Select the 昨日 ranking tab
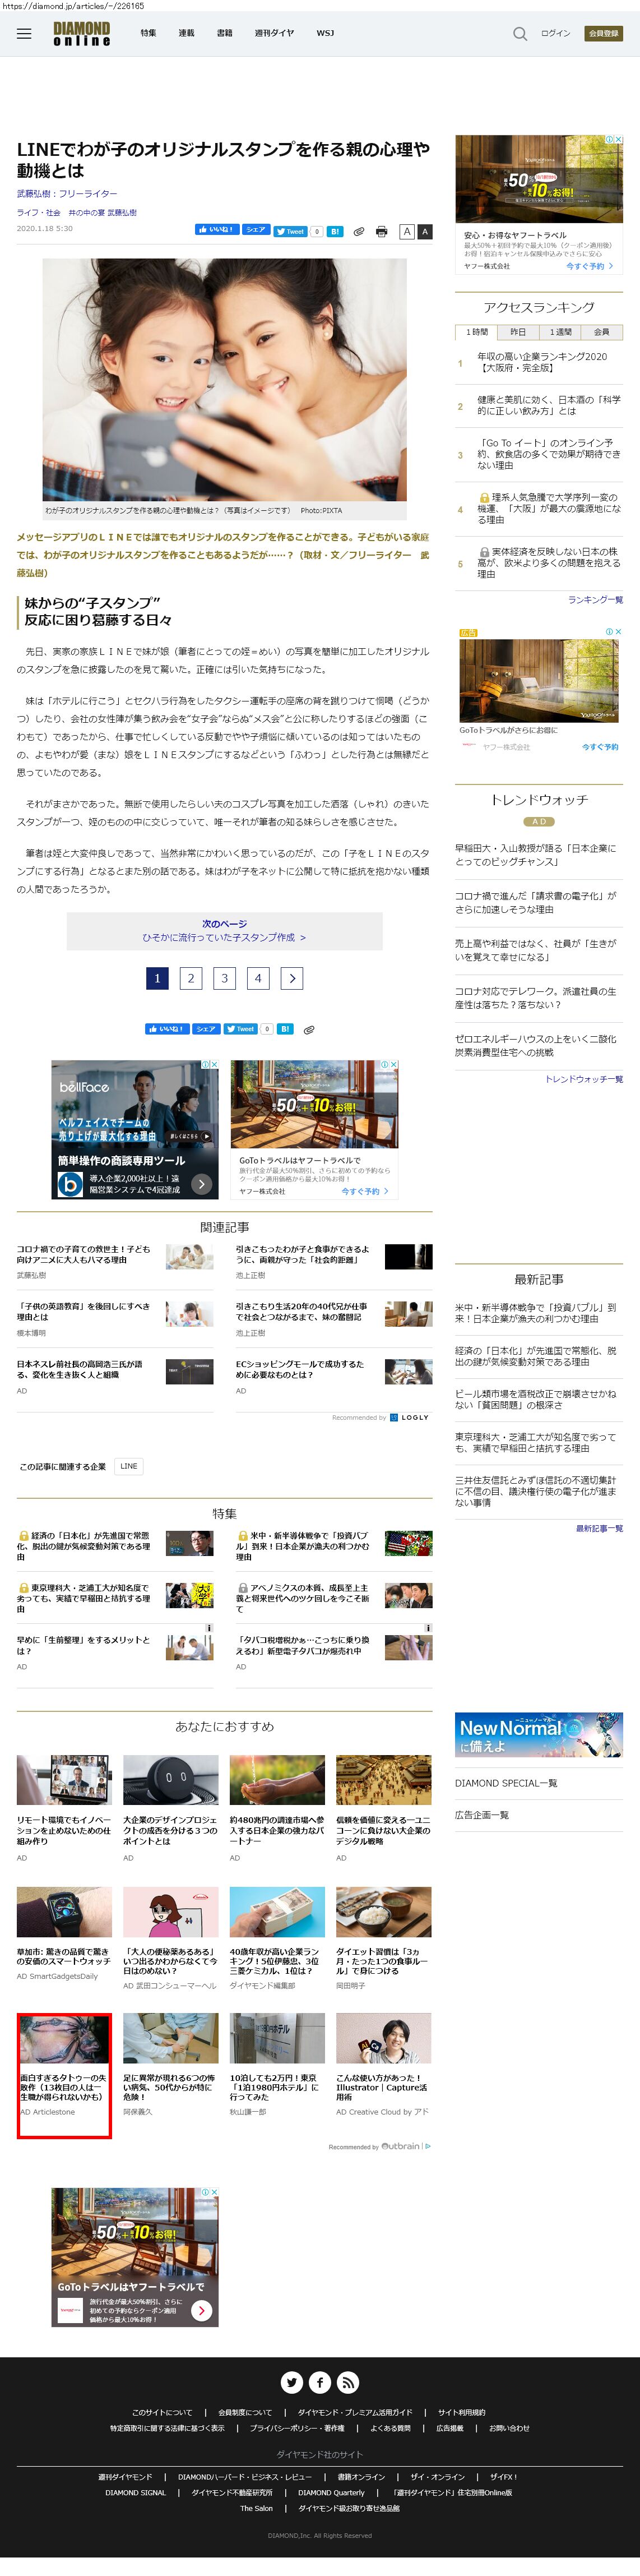This screenshot has height=2576, width=640. coord(518,332)
